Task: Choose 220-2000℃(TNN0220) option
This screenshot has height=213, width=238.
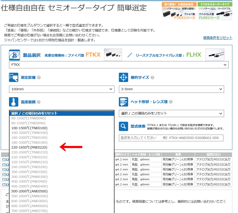Action: click(62, 152)
